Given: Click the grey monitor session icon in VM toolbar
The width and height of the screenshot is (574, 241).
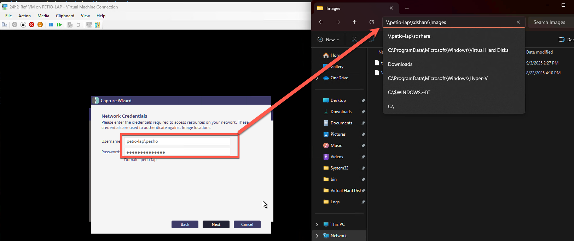Looking at the screenshot, I should (x=89, y=25).
